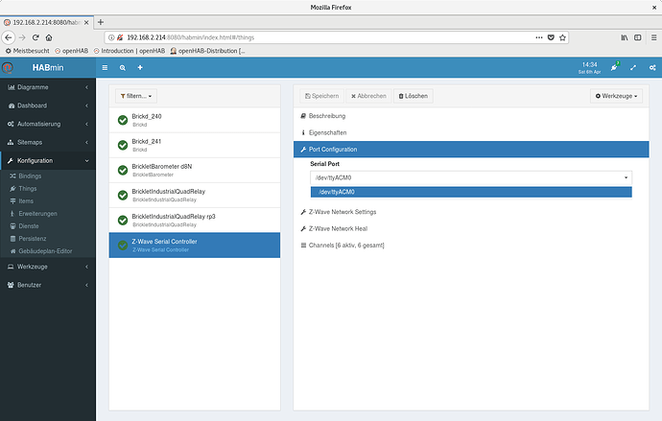The image size is (662, 421).
Task: Click the Speichern button
Action: coord(321,96)
